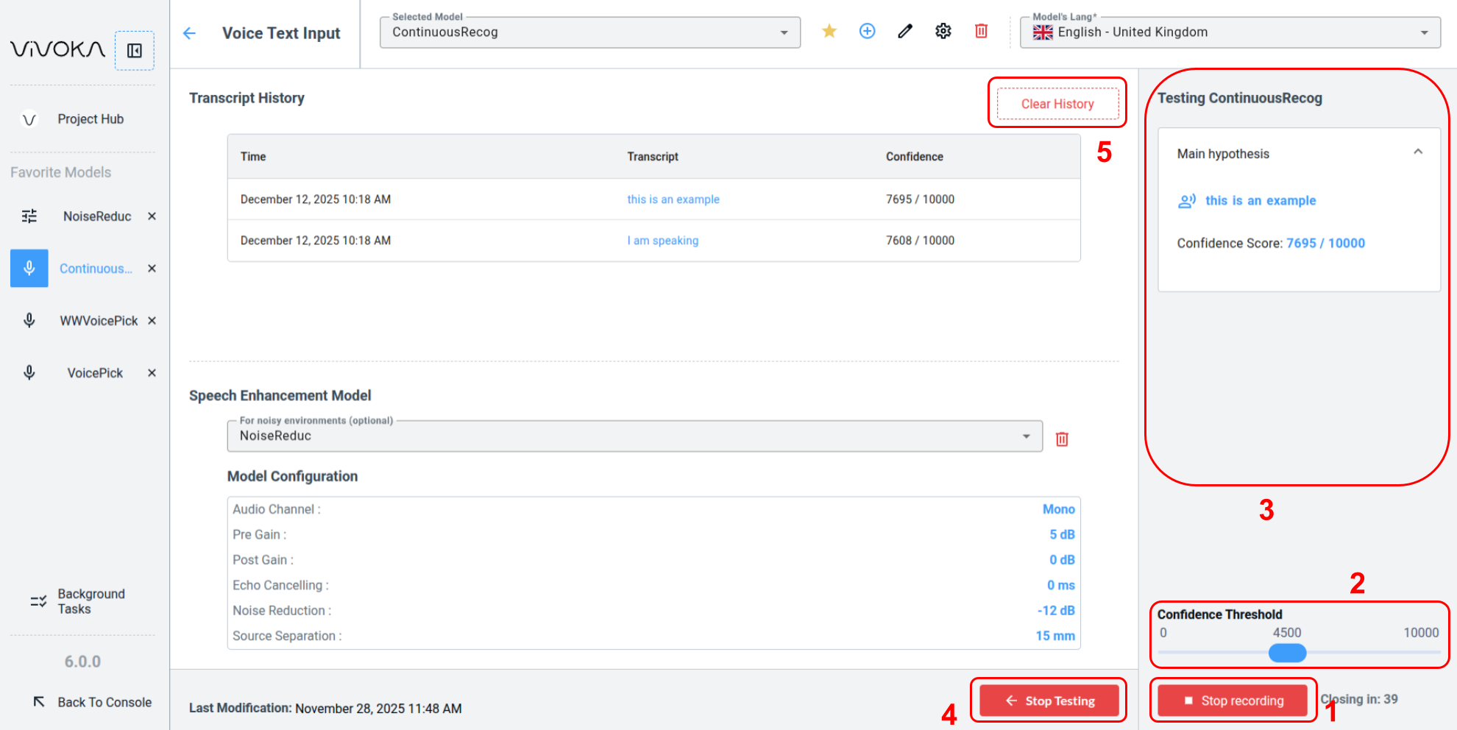Click the Stop Testing button
1457x730 pixels.
point(1049,701)
